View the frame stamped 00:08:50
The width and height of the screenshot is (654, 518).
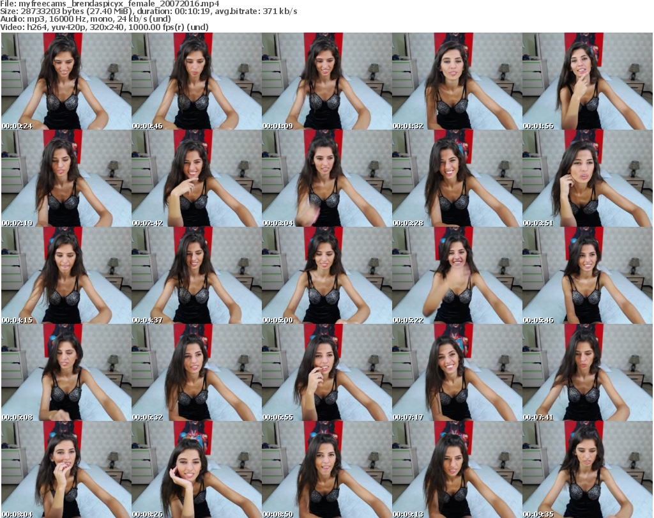[326, 469]
